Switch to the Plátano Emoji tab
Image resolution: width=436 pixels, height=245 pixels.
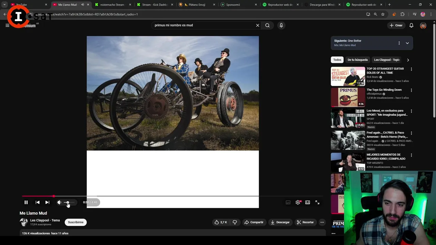pyautogui.click(x=197, y=5)
